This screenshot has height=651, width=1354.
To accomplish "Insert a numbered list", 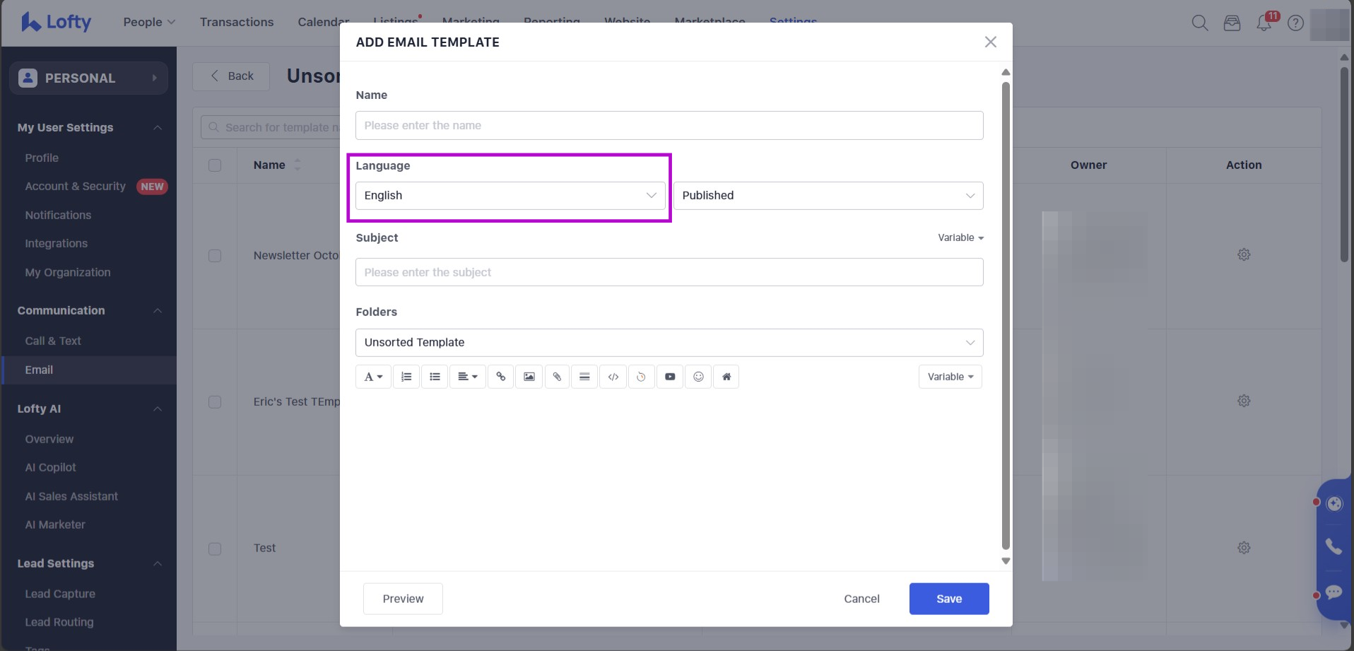I will [406, 377].
